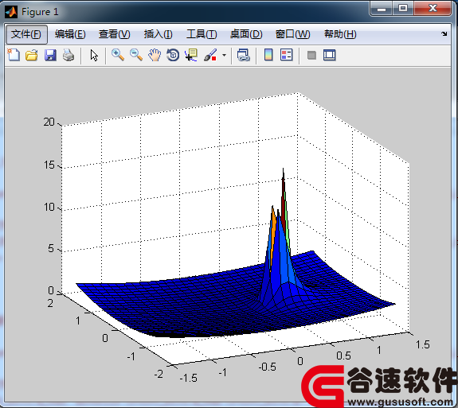Insert Legend using toolbar icon
The image size is (458, 408).
286,55
